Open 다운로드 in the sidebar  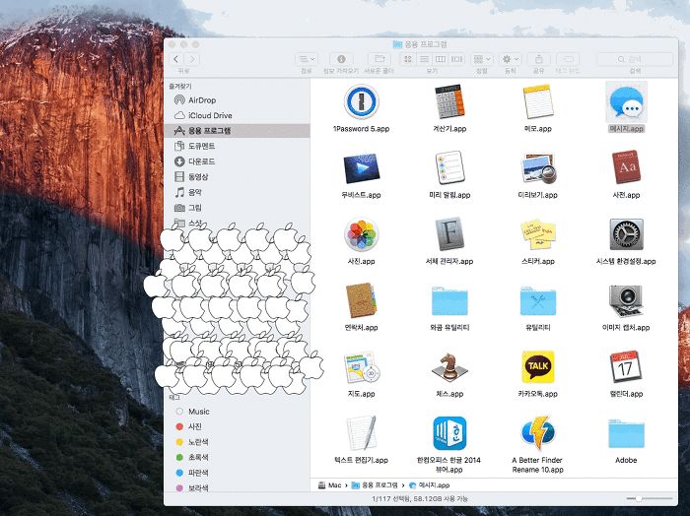click(x=237, y=161)
